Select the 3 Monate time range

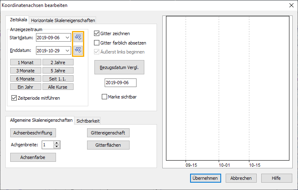click(x=25, y=70)
